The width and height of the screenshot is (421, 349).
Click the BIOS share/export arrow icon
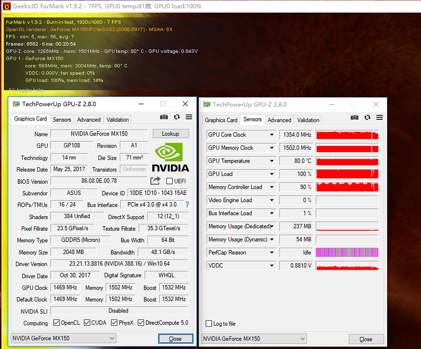(155, 181)
